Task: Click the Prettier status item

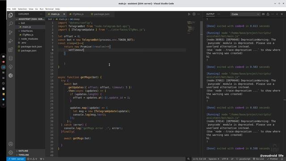Action: point(273,159)
